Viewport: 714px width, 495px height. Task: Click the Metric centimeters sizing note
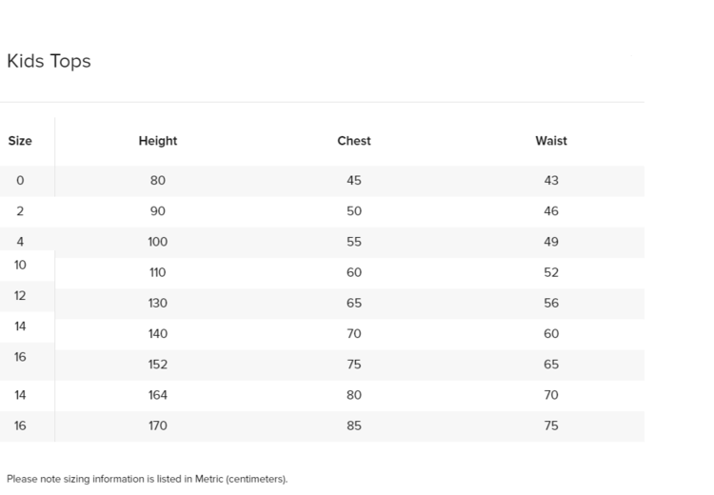pyautogui.click(x=147, y=479)
